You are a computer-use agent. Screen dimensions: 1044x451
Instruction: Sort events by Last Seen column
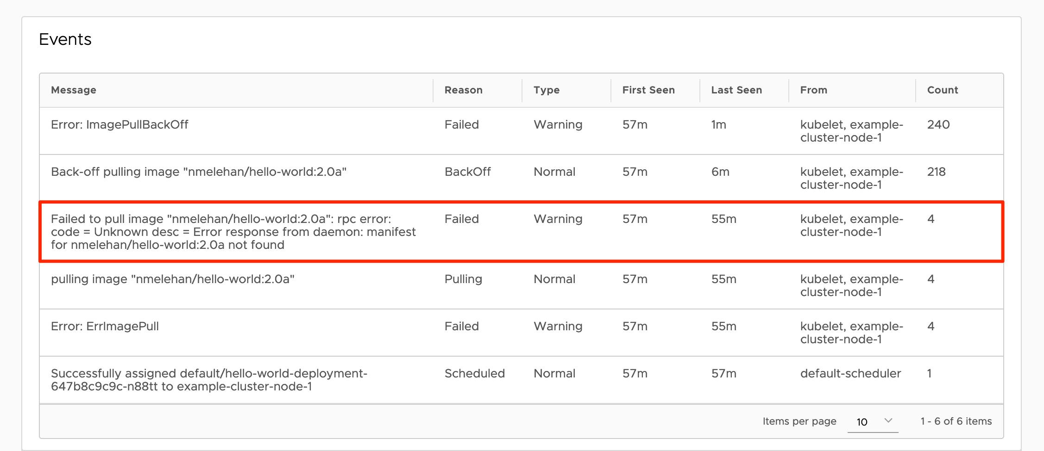point(736,90)
